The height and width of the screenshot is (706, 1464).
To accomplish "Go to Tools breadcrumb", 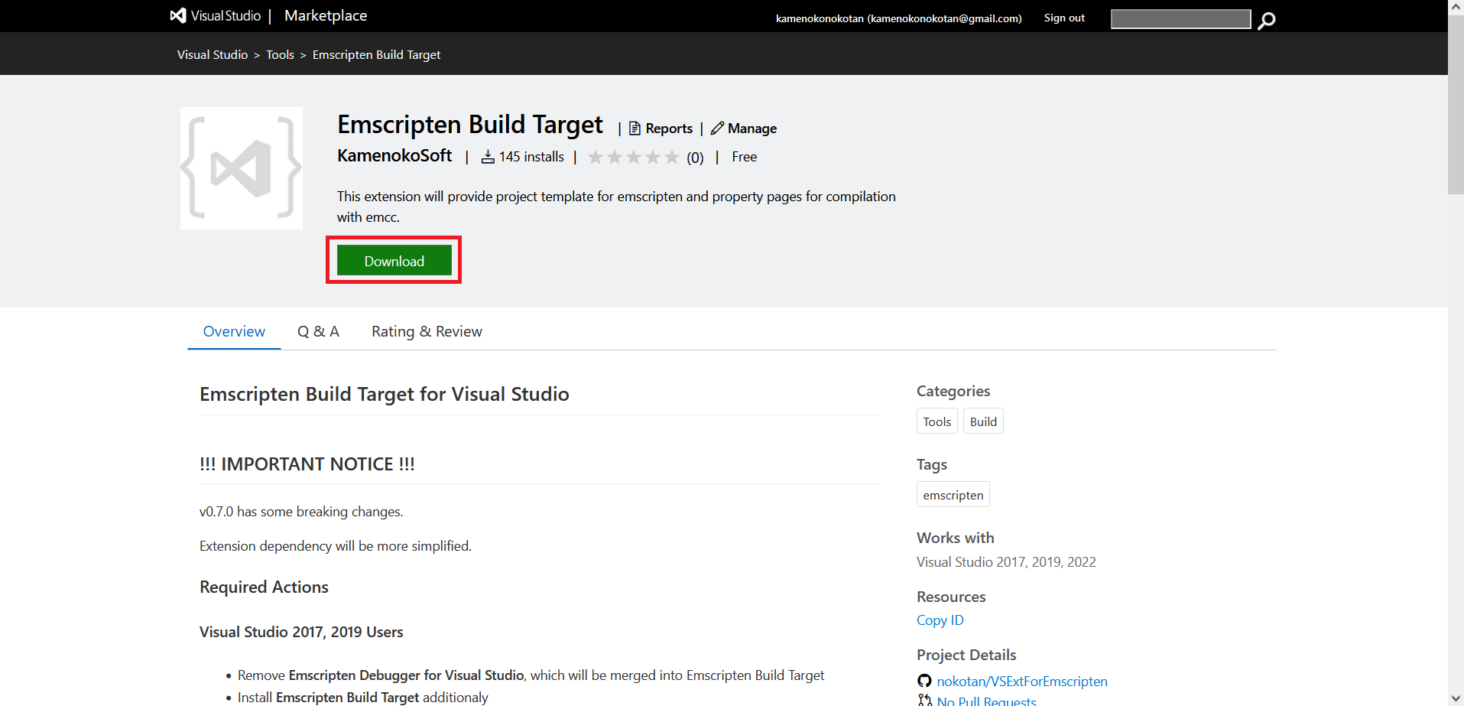I will 280,54.
